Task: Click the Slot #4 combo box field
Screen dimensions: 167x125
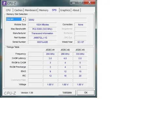Action: point(16,19)
